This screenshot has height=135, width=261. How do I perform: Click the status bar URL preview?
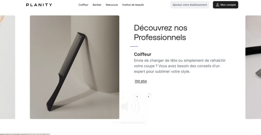pyautogui.click(x=25, y=134)
